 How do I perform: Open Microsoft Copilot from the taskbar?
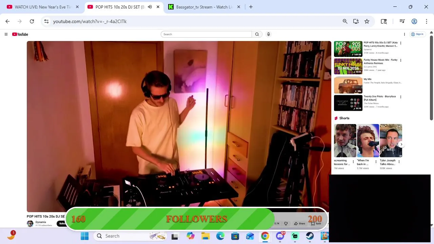[x=190, y=236]
